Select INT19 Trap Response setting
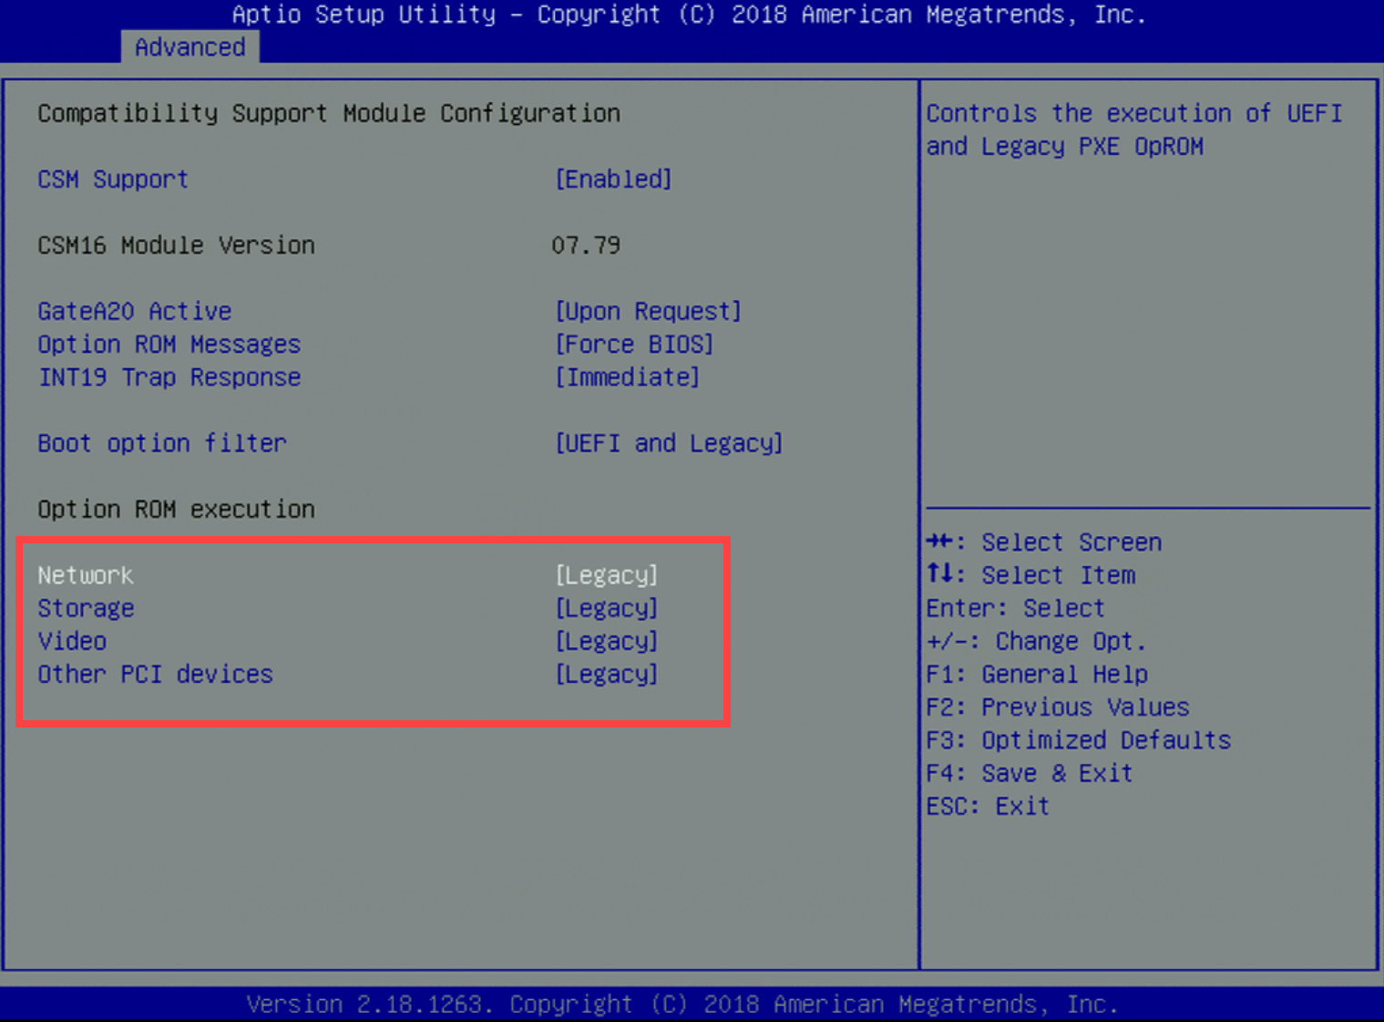Viewport: 1384px width, 1022px height. 169,377
